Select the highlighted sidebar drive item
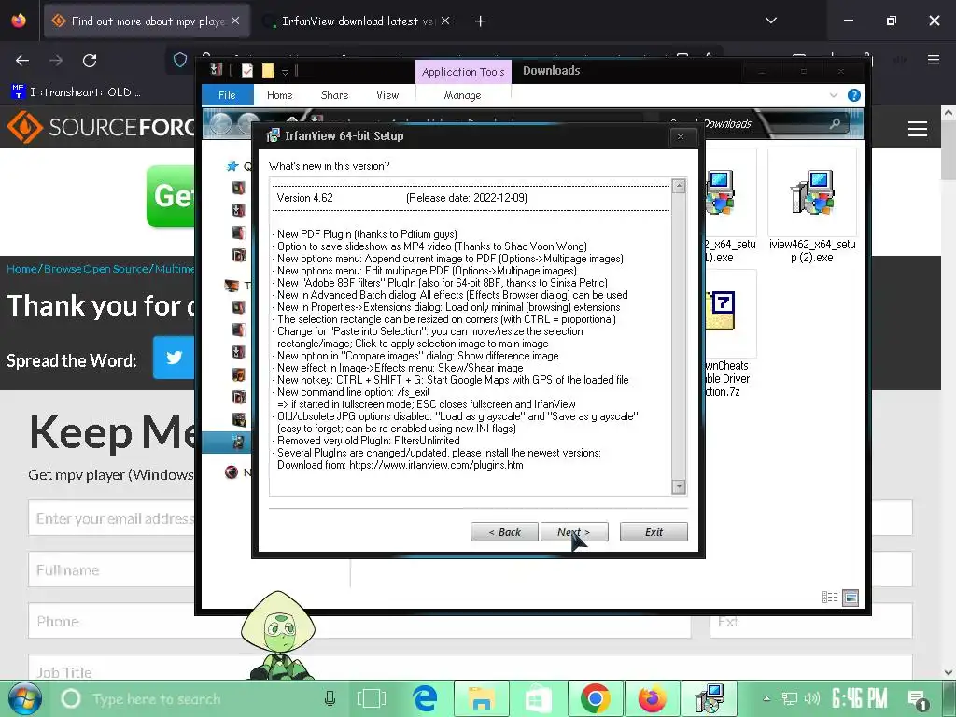This screenshot has width=956, height=717. 227,442
